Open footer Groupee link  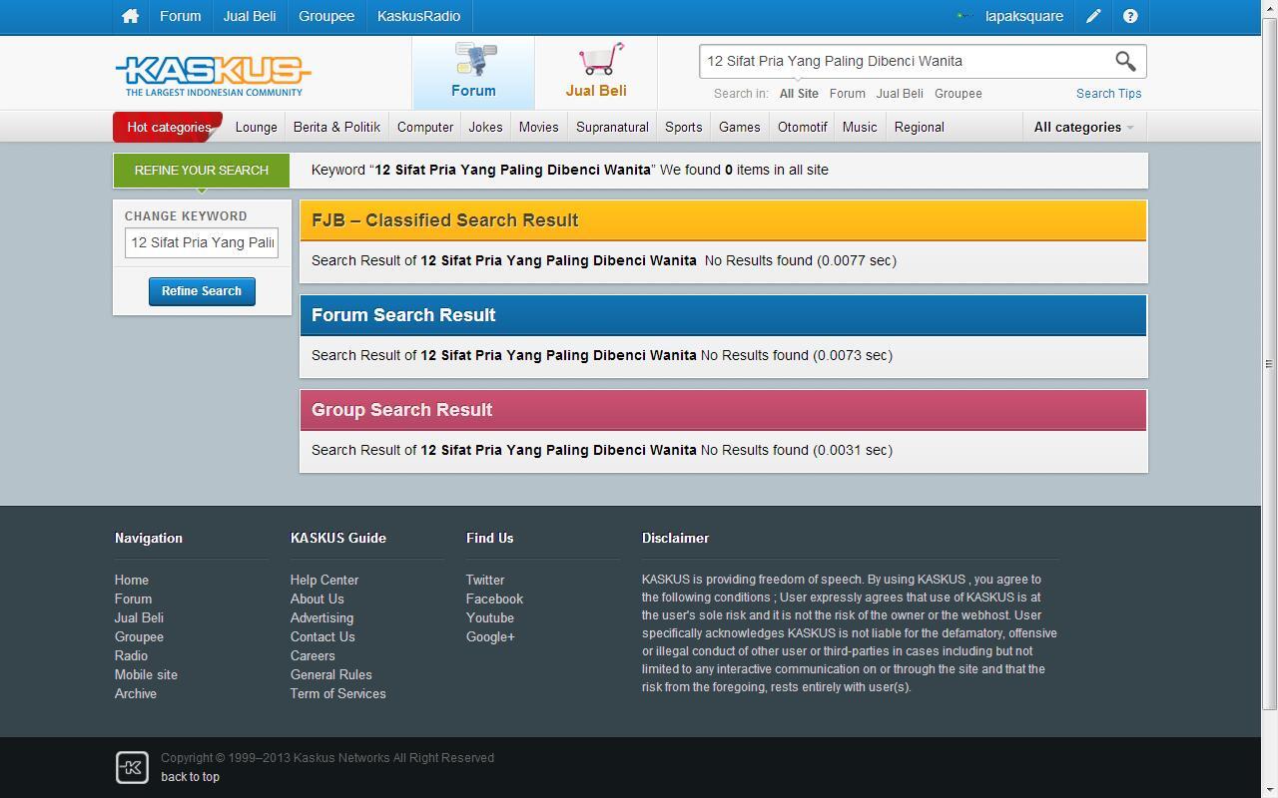click(x=139, y=636)
